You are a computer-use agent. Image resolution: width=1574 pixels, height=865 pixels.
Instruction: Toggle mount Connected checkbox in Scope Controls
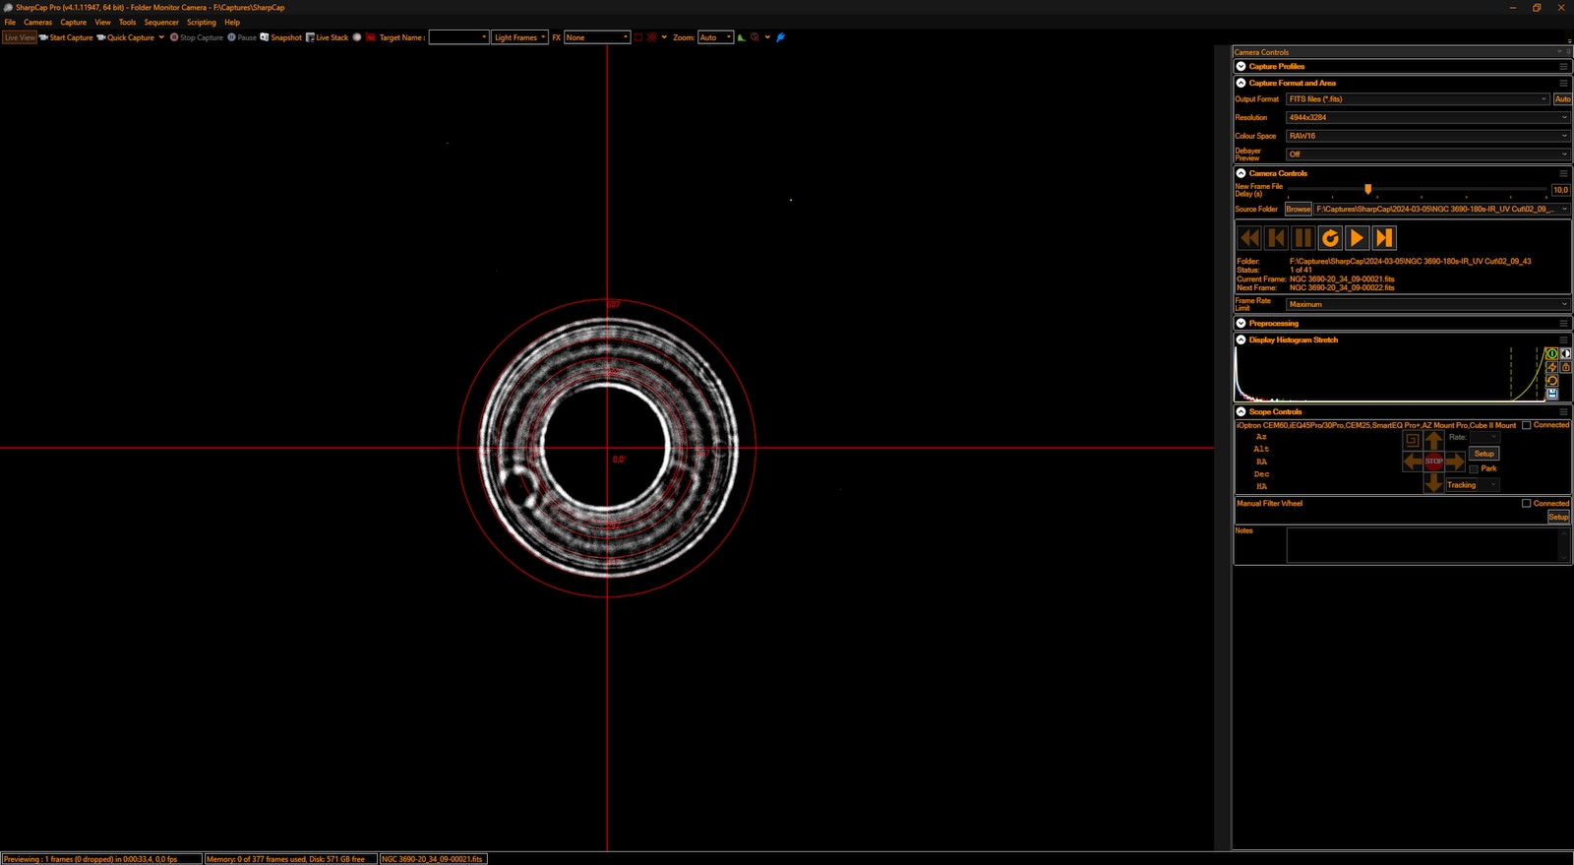pyautogui.click(x=1527, y=425)
